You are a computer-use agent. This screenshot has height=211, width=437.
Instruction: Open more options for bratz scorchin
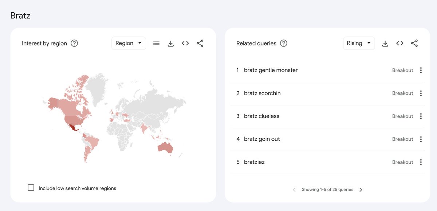pos(421,93)
